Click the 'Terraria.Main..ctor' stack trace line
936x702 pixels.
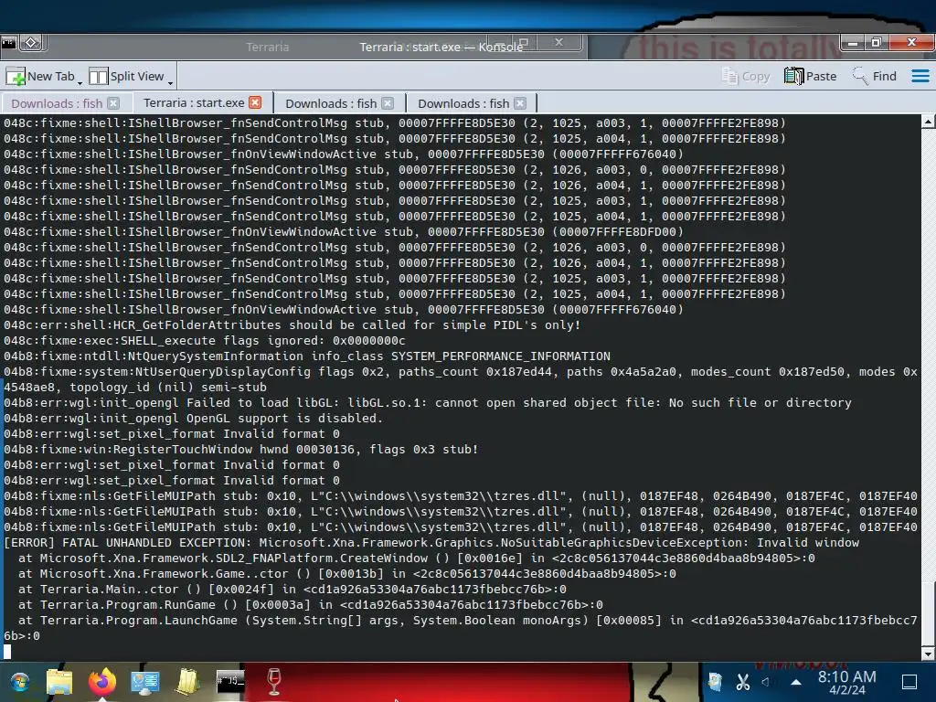(292, 590)
